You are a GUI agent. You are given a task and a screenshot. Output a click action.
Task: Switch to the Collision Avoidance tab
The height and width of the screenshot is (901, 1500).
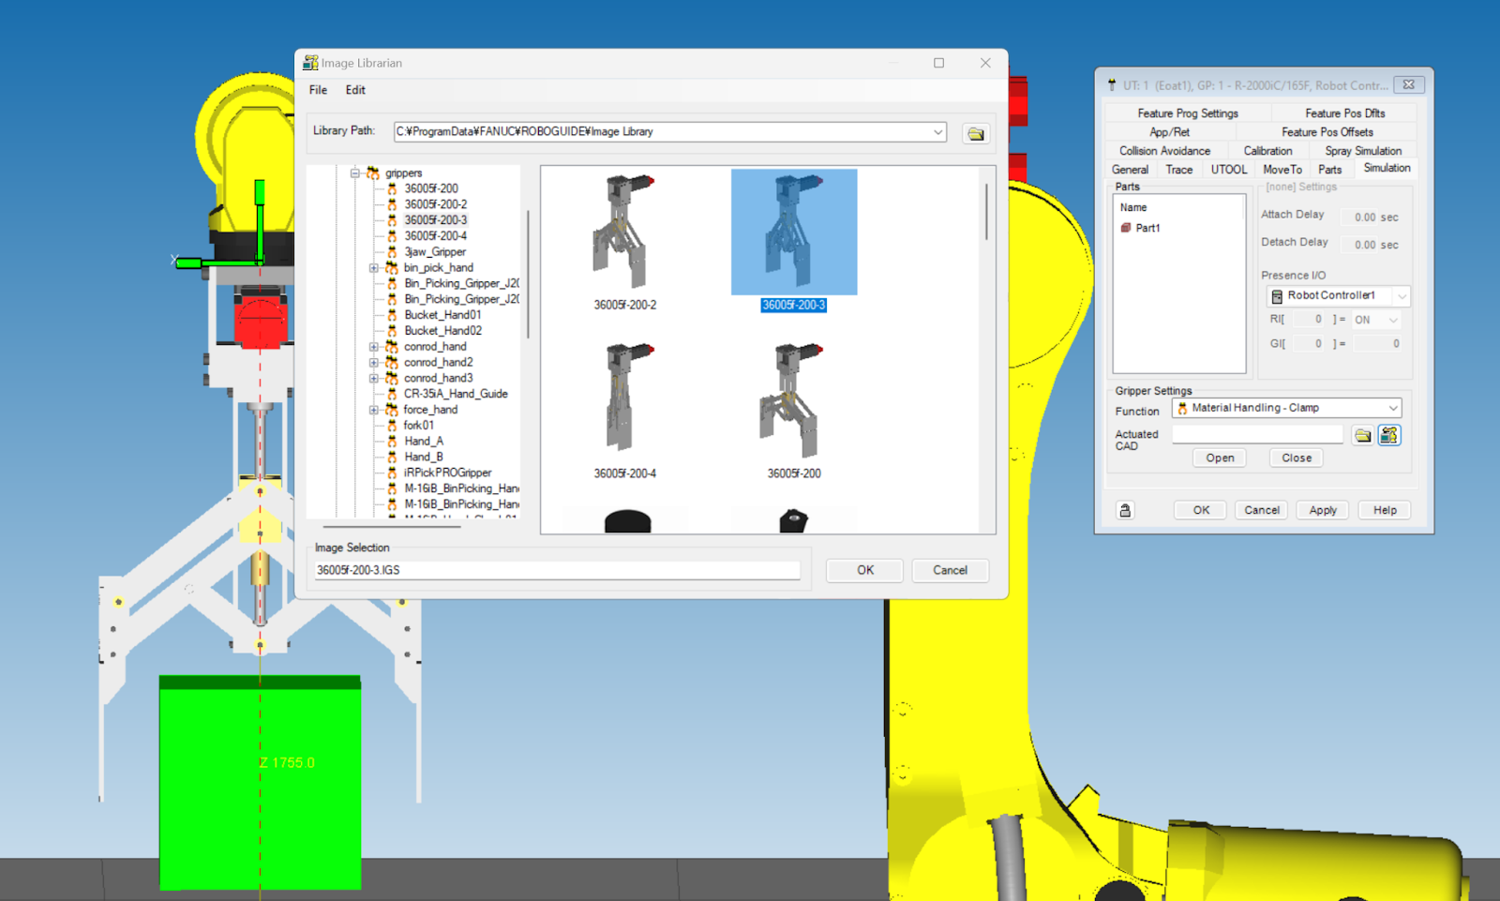pos(1164,151)
